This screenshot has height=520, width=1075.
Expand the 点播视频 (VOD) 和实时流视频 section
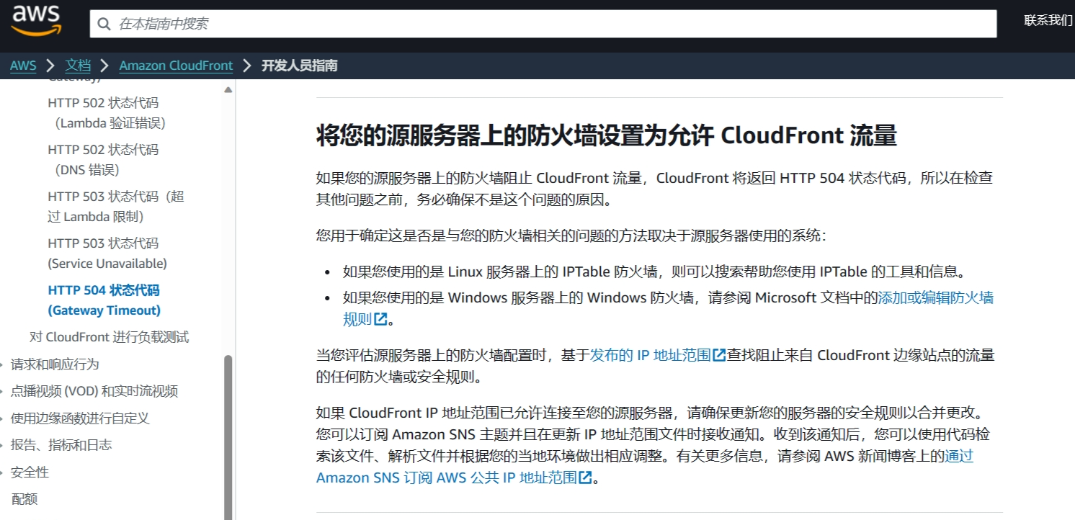tap(94, 391)
